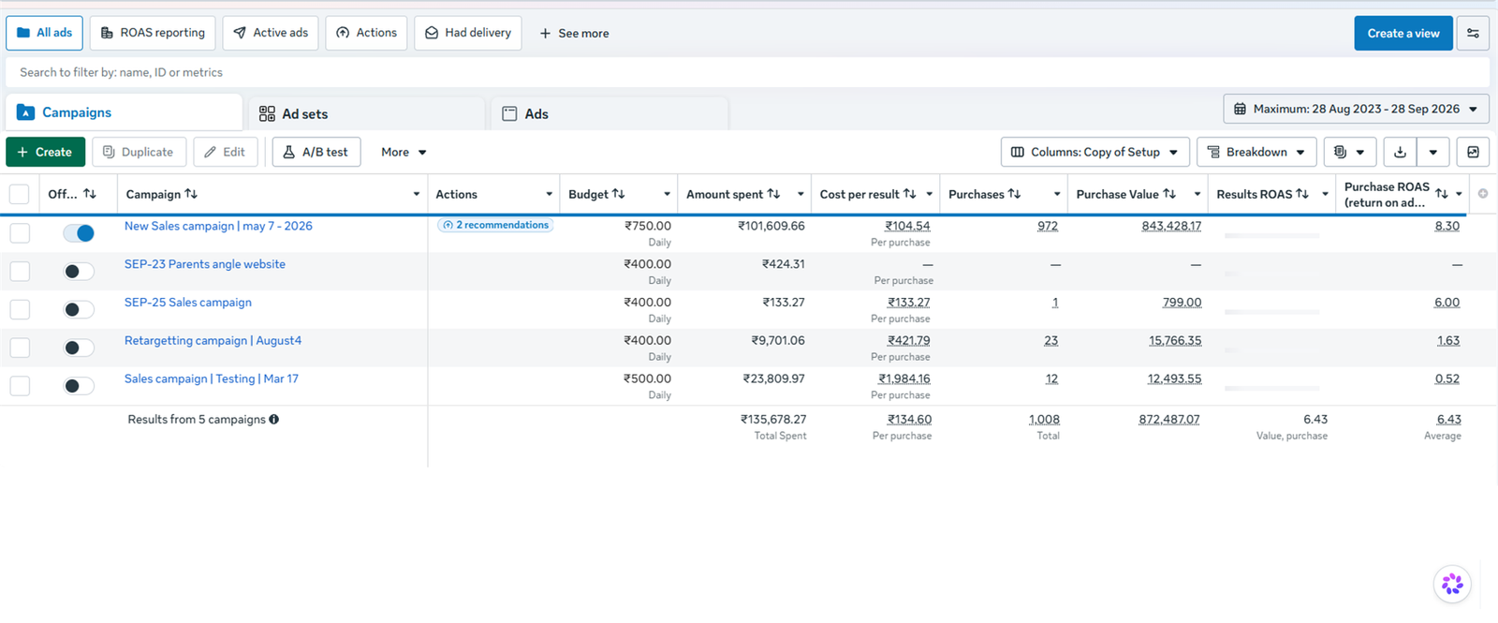Click the Edit button

point(226,152)
